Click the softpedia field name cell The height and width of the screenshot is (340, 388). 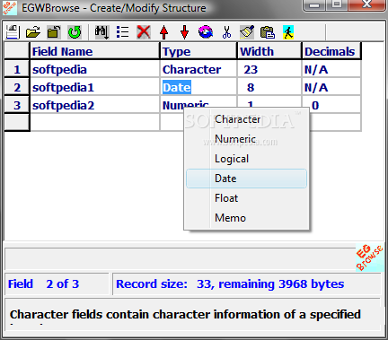[94, 69]
